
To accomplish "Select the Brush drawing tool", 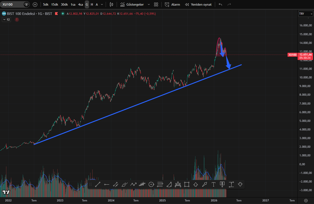I will pos(124,185).
